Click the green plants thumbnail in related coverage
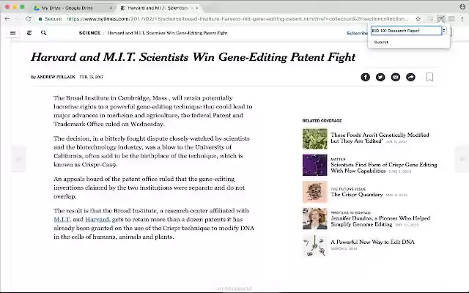469x293 pixels. coord(314,138)
